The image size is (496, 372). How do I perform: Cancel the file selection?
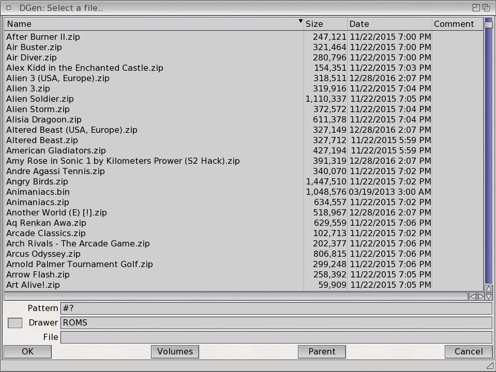point(469,352)
